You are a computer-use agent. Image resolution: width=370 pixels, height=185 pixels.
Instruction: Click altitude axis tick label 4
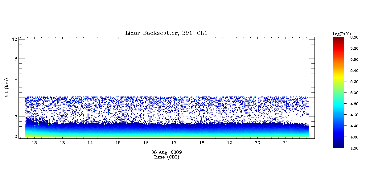click(15, 97)
